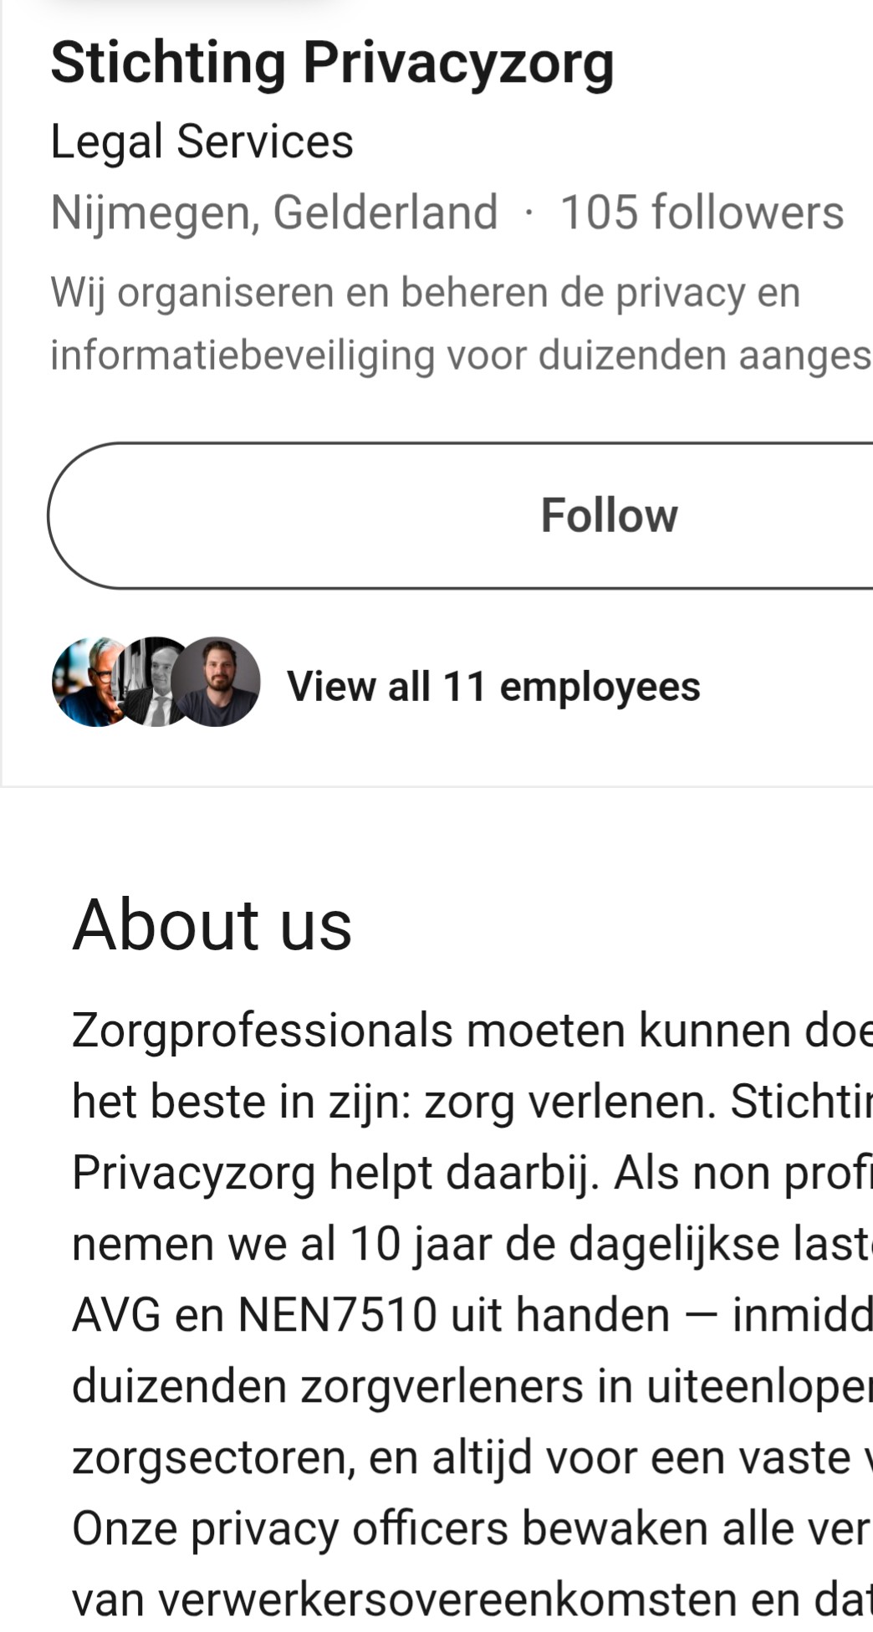The image size is (873, 1632).
Task: Click the line starting 'Zorgprofessionals moeten kunnen'
Action: coord(472,1031)
